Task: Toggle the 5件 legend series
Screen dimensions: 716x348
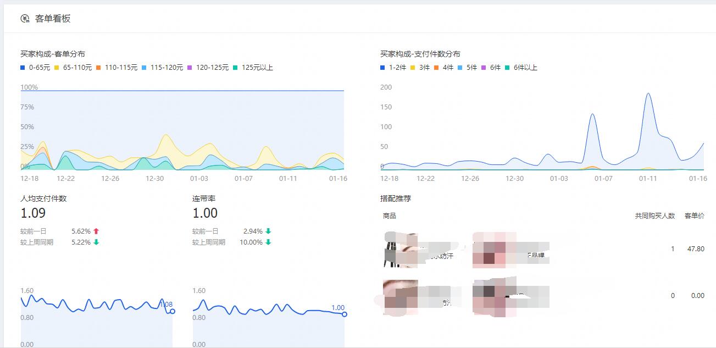Action: coord(467,68)
